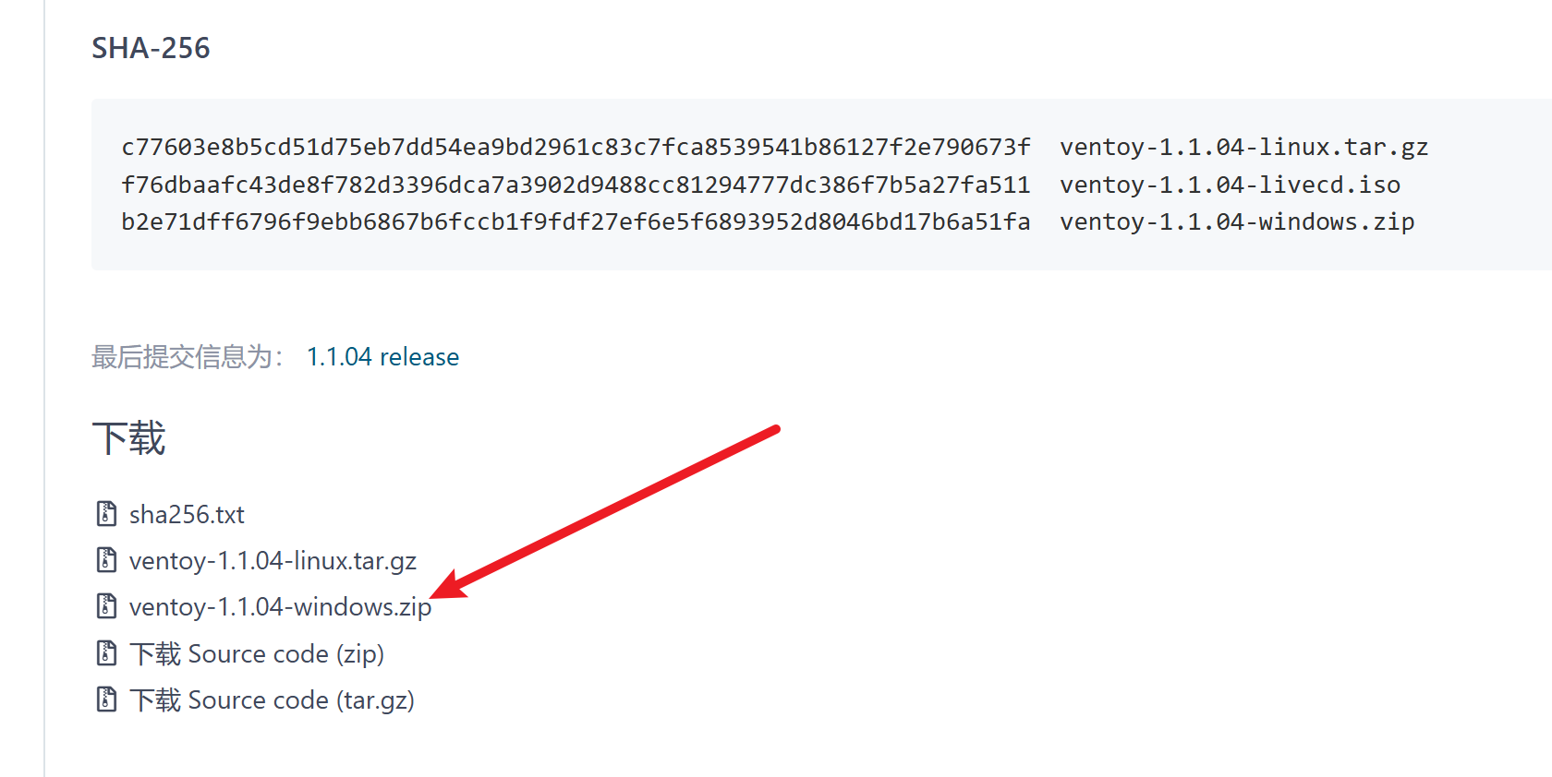
Task: Open the sha256.txt download link
Action: click(187, 514)
